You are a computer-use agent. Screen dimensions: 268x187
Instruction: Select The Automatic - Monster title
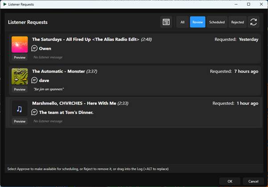[x=58, y=71]
